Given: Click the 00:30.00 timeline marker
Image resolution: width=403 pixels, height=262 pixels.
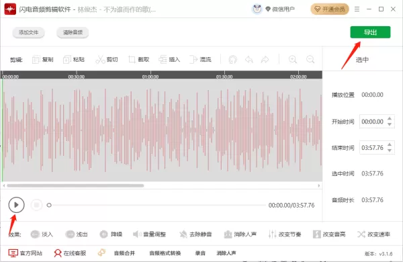Looking at the screenshot, I should pyautogui.click(x=77, y=77).
